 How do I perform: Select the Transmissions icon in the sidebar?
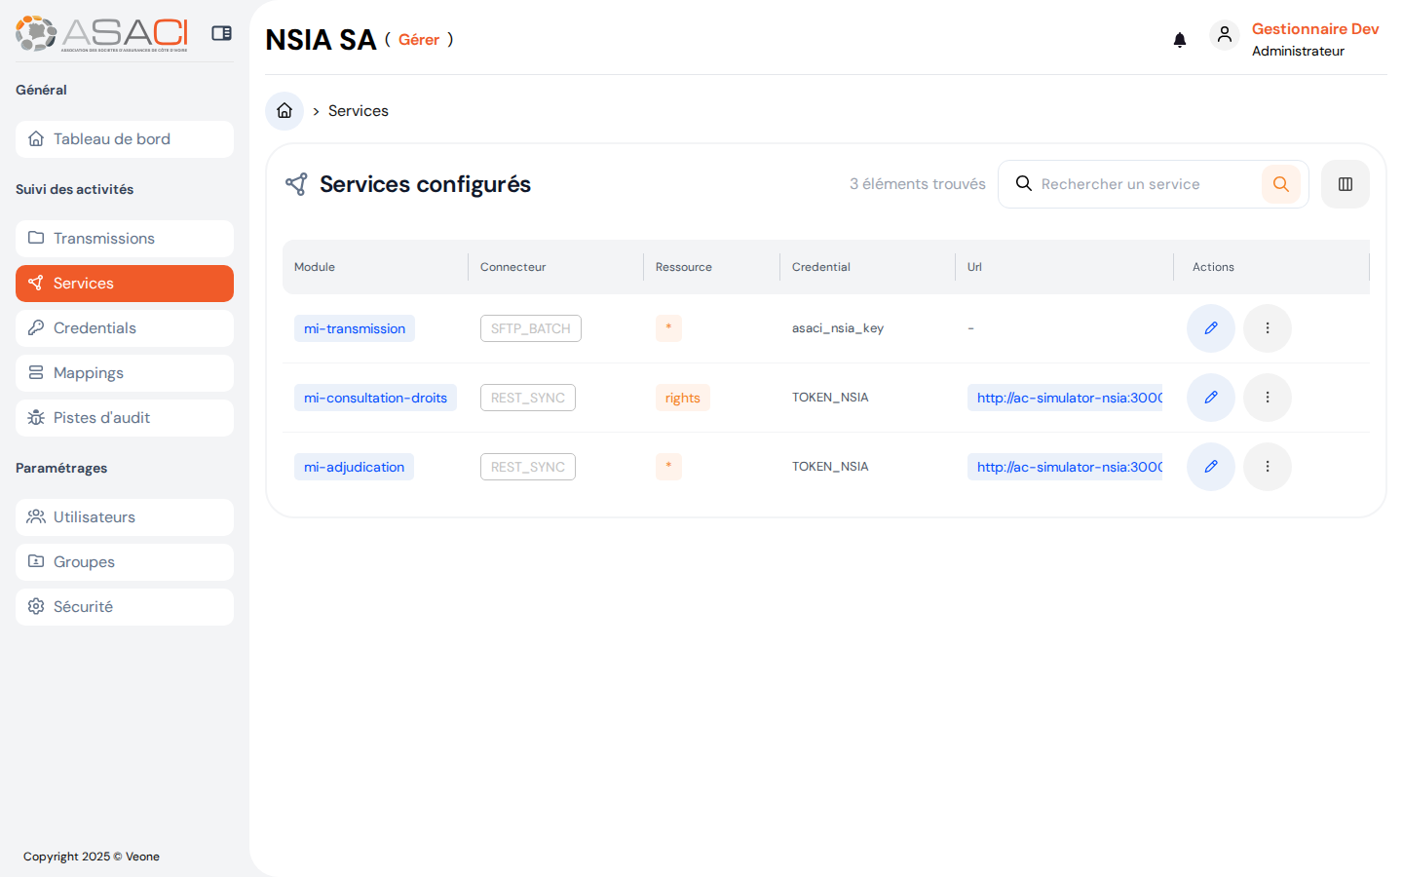click(x=36, y=238)
